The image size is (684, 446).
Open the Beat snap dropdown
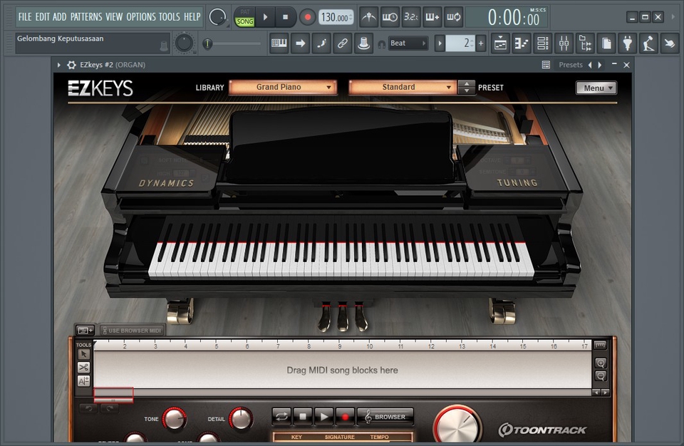click(408, 43)
